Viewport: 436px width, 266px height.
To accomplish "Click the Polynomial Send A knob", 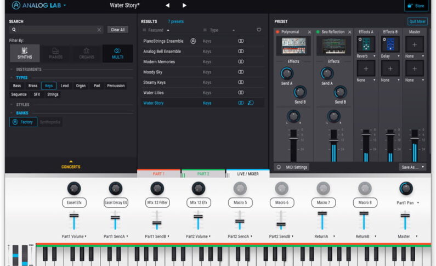I will (x=287, y=73).
